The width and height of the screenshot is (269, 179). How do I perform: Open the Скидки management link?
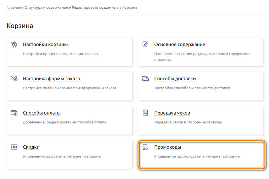31,147
